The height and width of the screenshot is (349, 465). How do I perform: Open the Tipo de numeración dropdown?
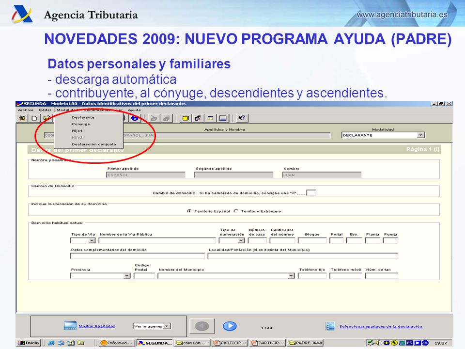point(241,240)
